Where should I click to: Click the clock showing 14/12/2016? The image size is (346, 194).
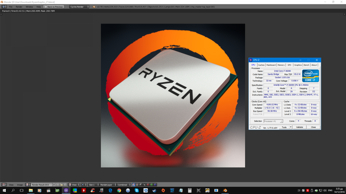[x=340, y=190]
